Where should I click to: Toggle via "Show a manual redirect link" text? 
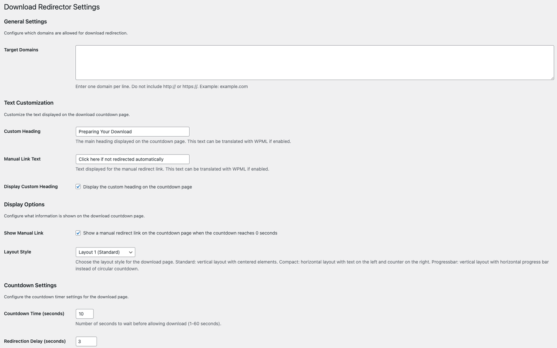pos(180,233)
